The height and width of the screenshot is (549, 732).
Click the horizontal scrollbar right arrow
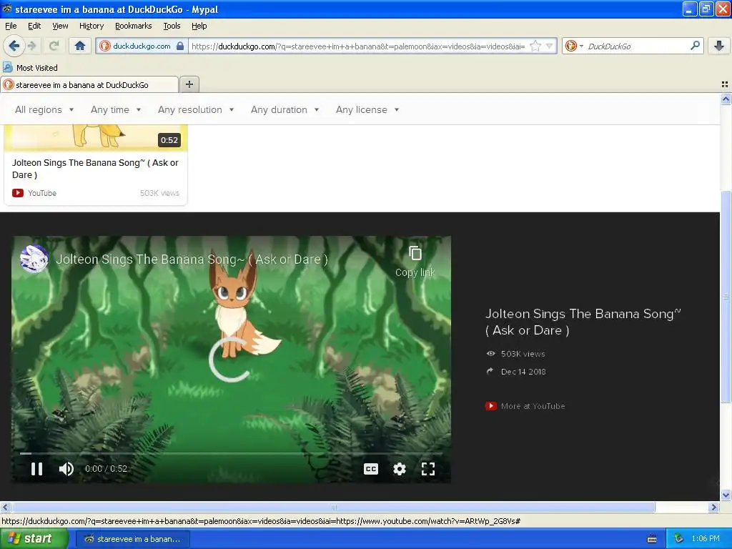[x=713, y=507]
